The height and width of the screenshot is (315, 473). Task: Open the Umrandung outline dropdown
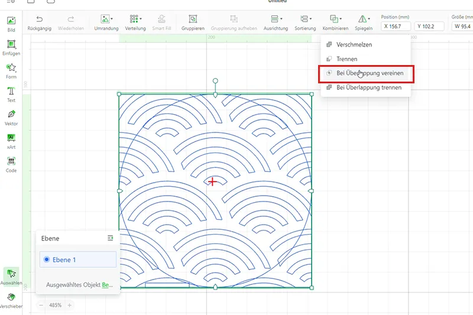point(106,23)
